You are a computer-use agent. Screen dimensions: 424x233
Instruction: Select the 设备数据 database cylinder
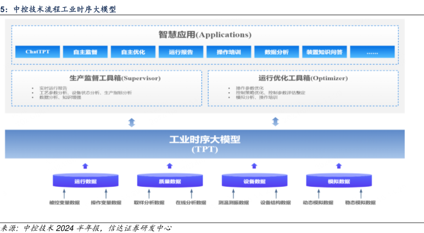[x=254, y=181]
